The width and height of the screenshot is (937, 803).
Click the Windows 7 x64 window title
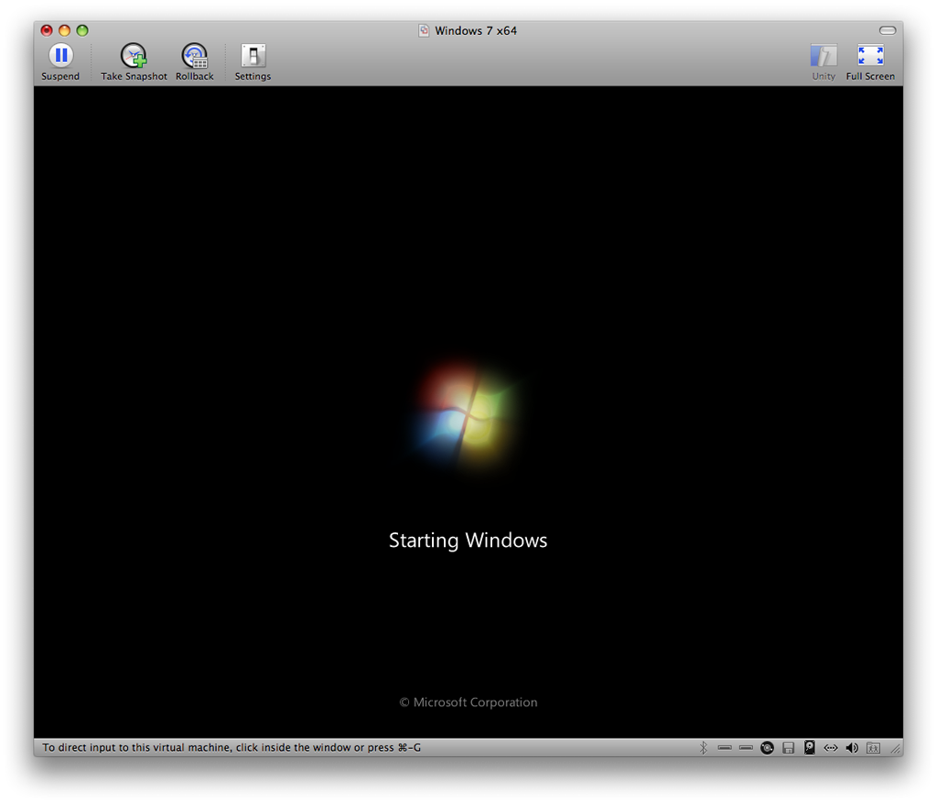(x=476, y=30)
